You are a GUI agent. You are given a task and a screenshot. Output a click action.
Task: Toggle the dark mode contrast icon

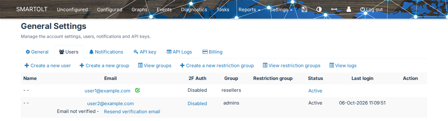point(319,9)
